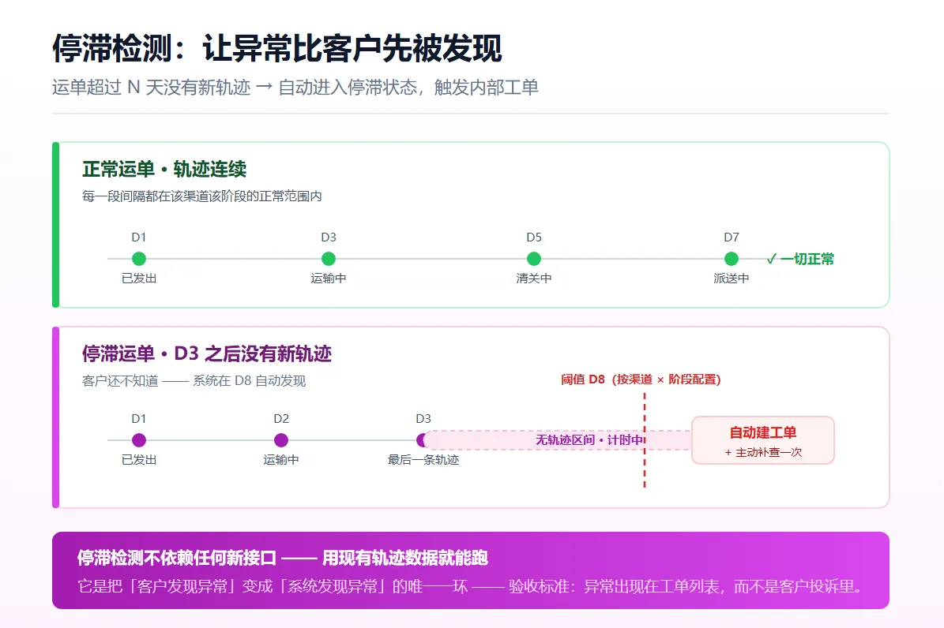Select 运输中 in the 停滞运单 card
Viewport: 944px width, 628px height.
[280, 460]
